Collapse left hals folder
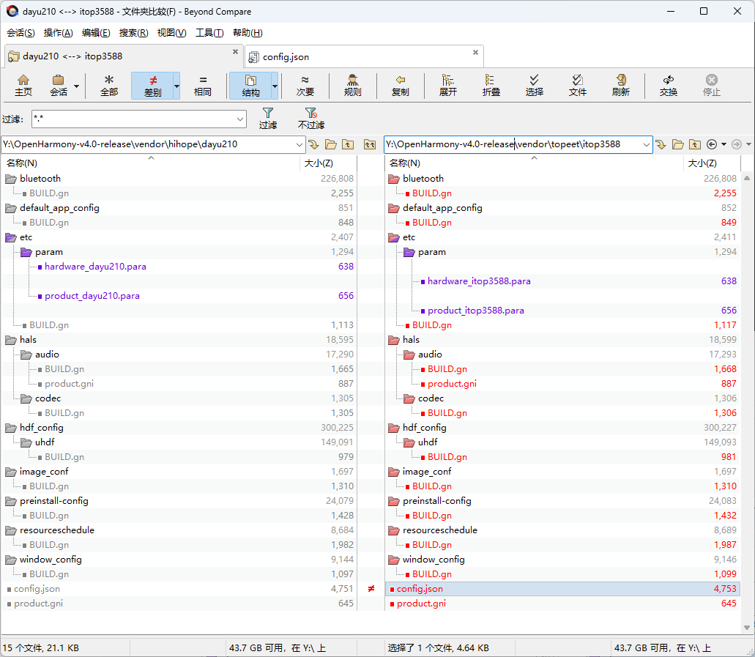 click(x=10, y=340)
